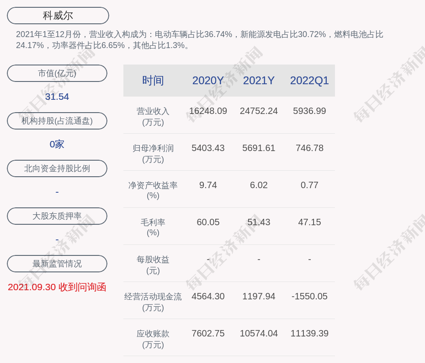The image size is (425, 363).
Task: Select the 市值(亿元) label pill
Action: coord(57,73)
